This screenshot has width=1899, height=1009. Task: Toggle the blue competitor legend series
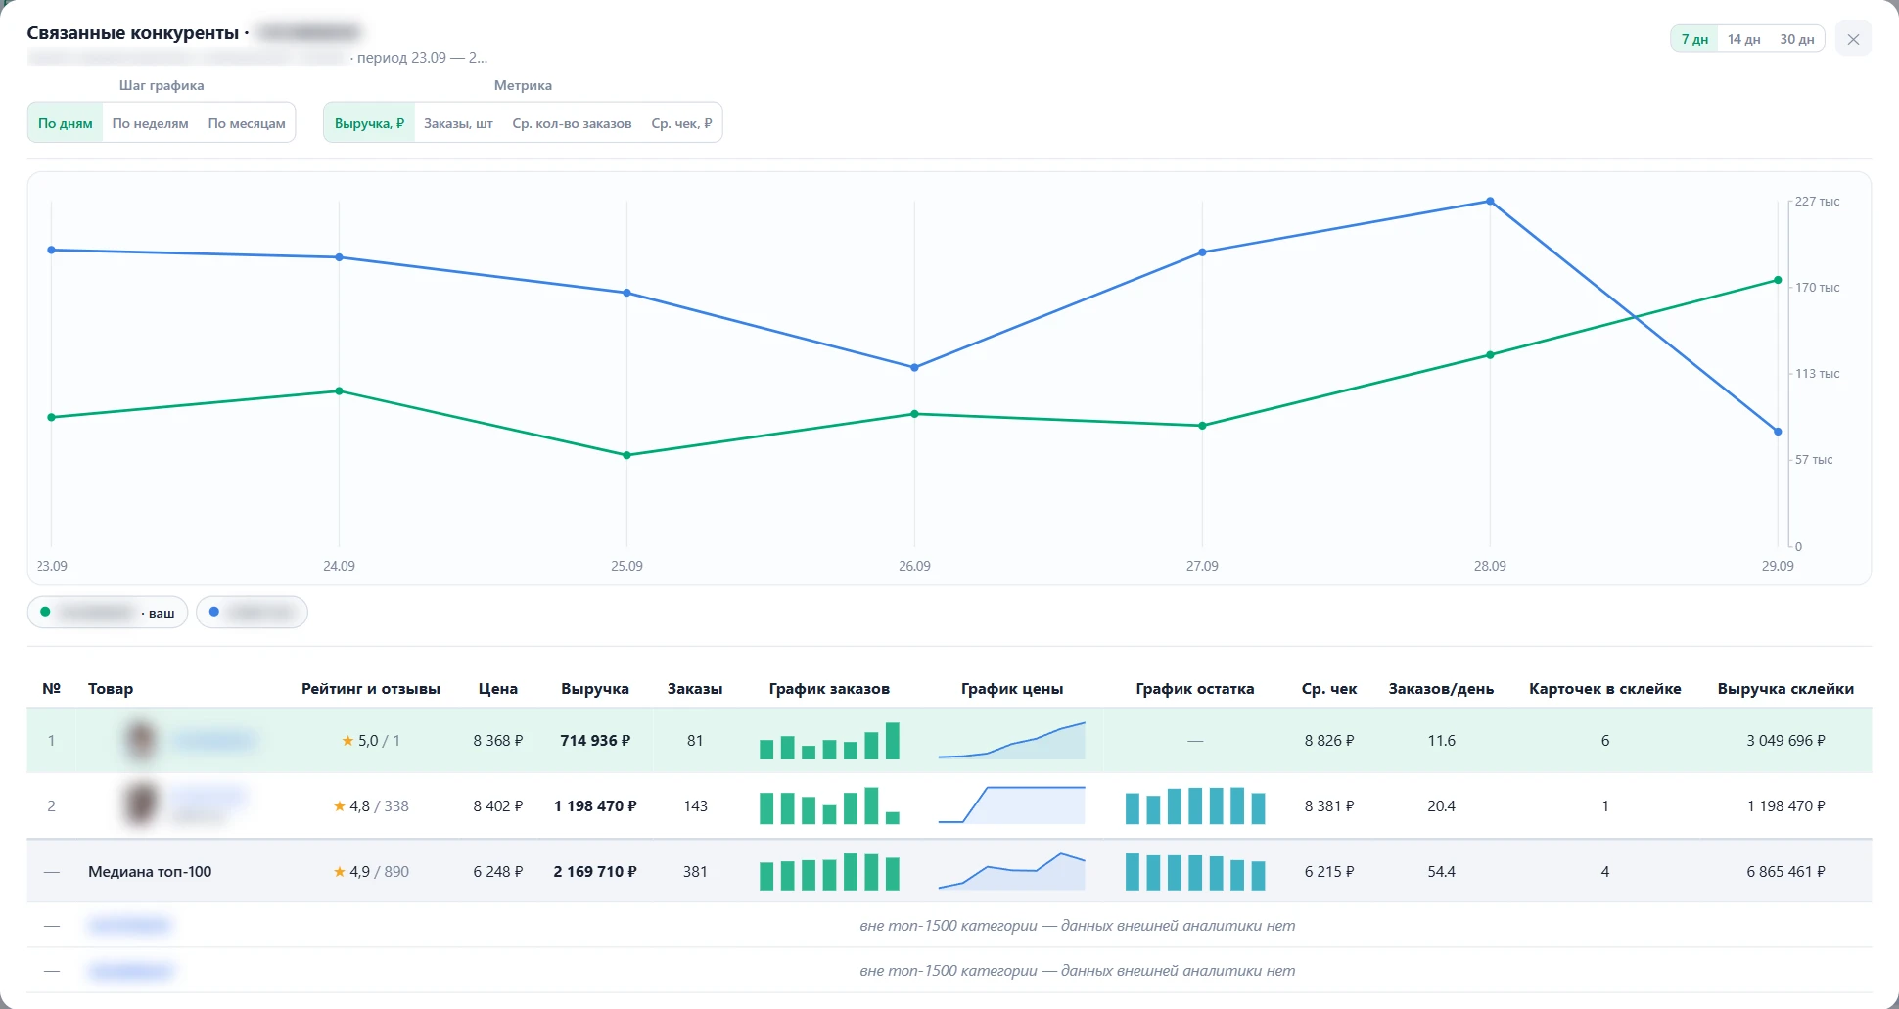click(252, 612)
